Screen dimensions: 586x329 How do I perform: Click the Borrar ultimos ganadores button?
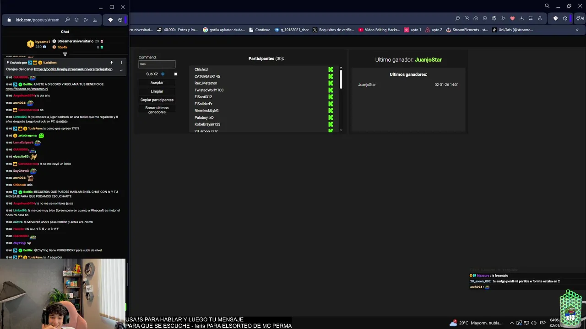(x=157, y=110)
